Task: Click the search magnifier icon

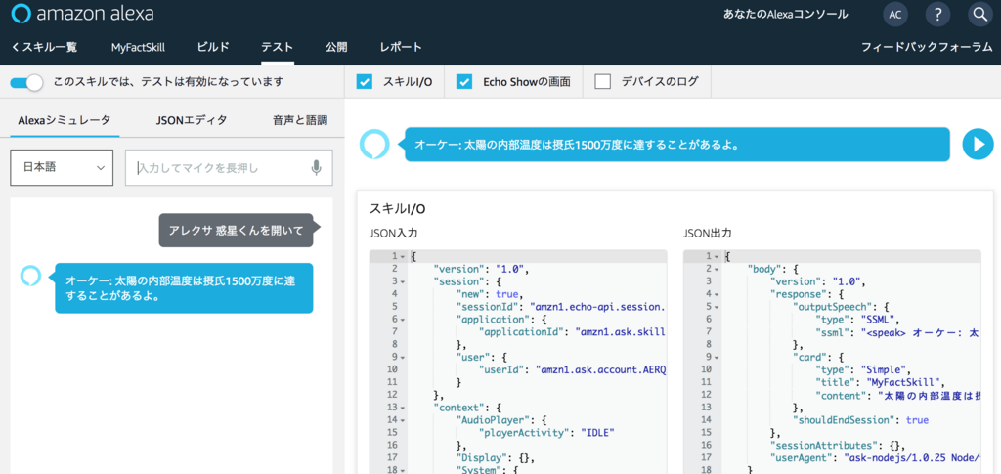Action: click(979, 14)
